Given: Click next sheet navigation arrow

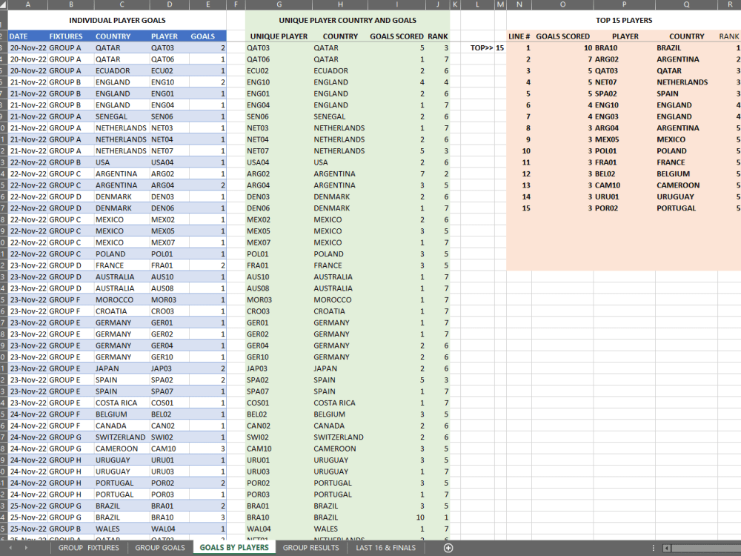Looking at the screenshot, I should coord(26,548).
